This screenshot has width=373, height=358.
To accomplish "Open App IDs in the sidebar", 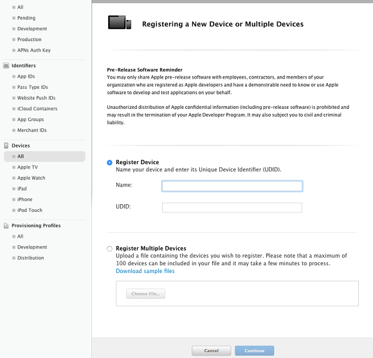I will pos(26,76).
